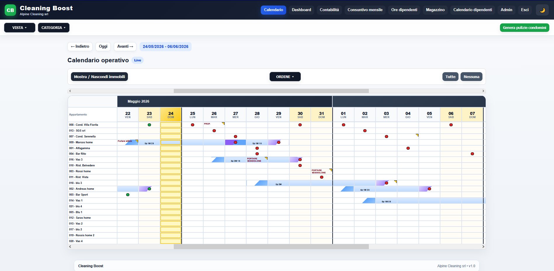Click red dot for Cond. Serenella on 03

pyautogui.click(x=386, y=137)
